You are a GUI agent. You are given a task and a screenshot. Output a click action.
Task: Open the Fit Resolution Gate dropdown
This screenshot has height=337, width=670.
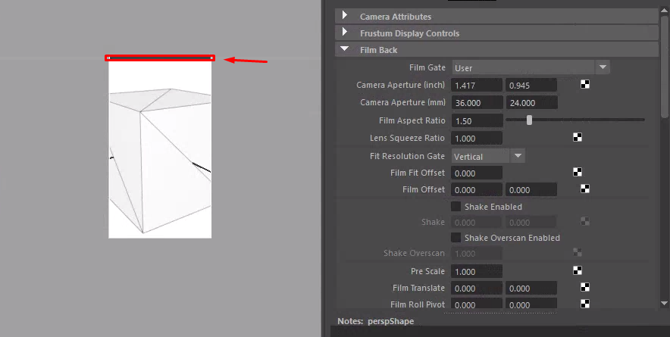[x=488, y=156]
